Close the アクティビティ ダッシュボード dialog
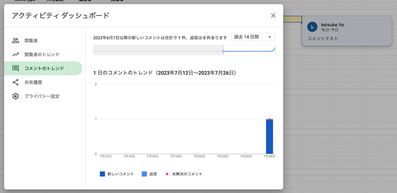The height and width of the screenshot is (193, 397). [273, 16]
